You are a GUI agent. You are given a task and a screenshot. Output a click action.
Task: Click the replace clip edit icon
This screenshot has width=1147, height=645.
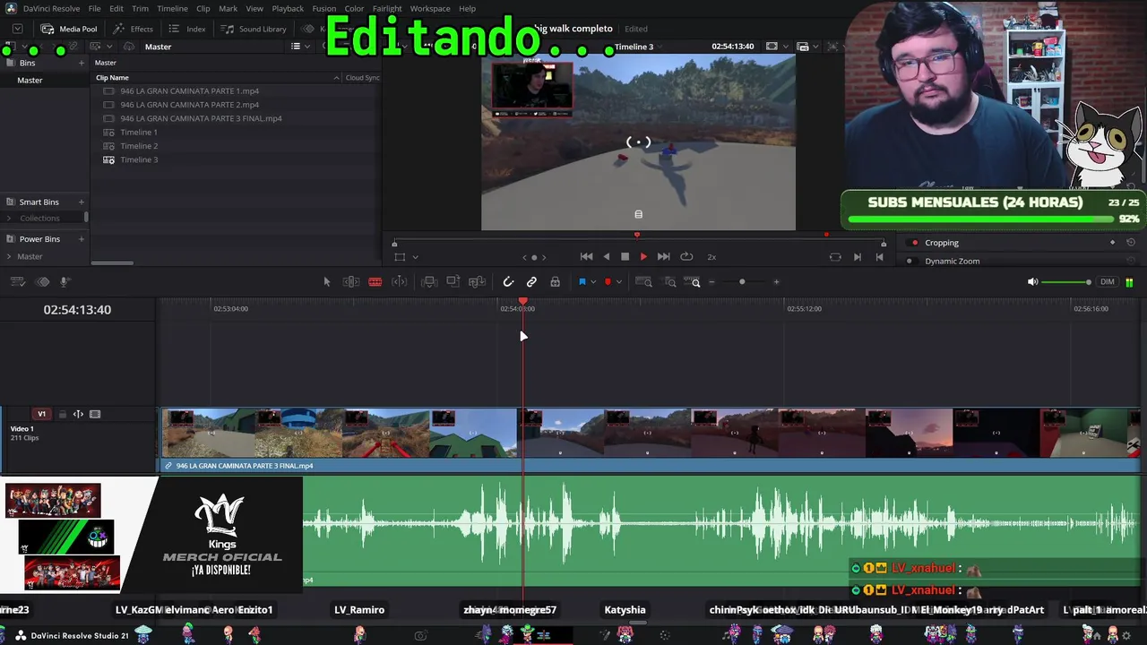(478, 282)
